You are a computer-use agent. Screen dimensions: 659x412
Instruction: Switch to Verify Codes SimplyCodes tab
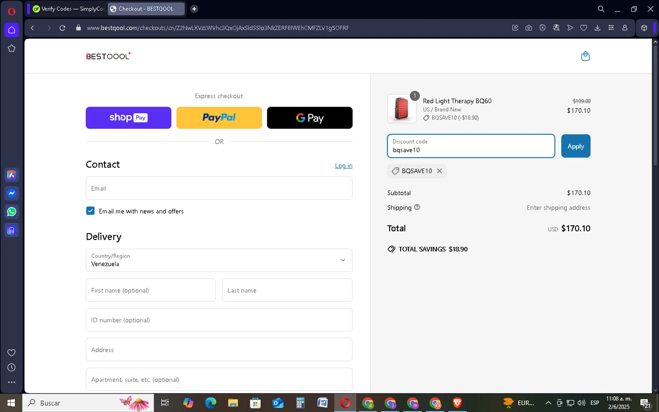pyautogui.click(x=69, y=9)
